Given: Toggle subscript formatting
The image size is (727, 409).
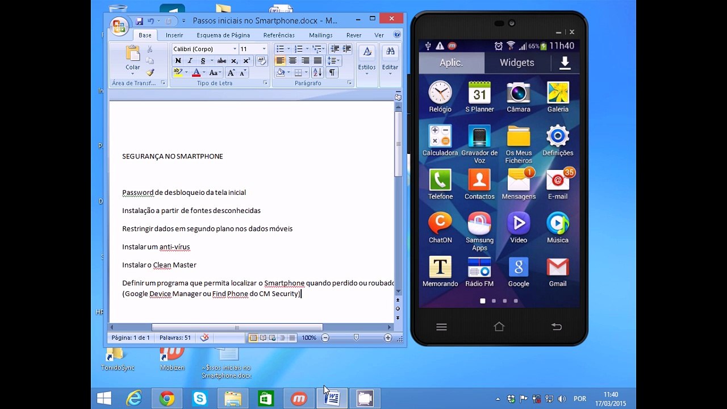Looking at the screenshot, I should (x=235, y=61).
